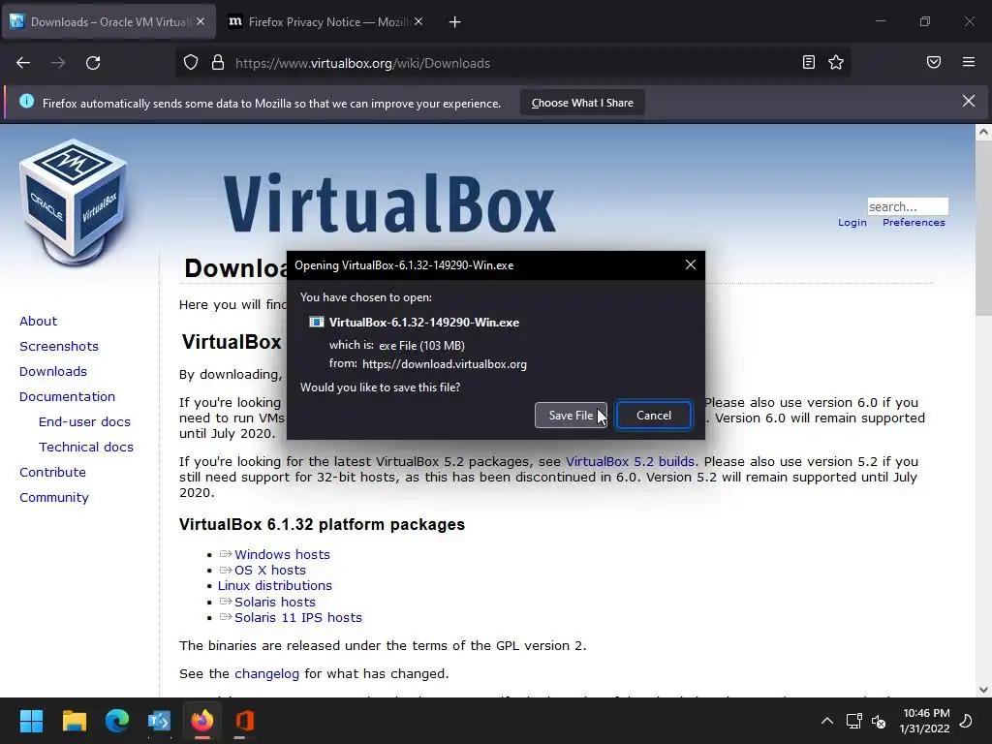Click the Firefox back arrow
The image size is (992, 744).
[x=23, y=63]
